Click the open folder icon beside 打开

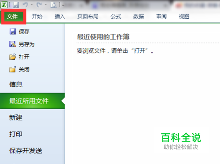coord(13,57)
